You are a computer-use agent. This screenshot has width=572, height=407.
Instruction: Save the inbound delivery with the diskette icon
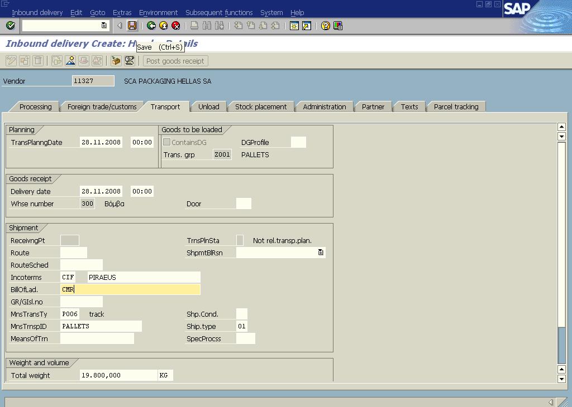(x=132, y=26)
